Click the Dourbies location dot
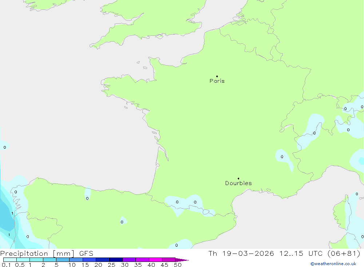Image resolution: width=364 pixels, height=267 pixels. tap(238, 178)
